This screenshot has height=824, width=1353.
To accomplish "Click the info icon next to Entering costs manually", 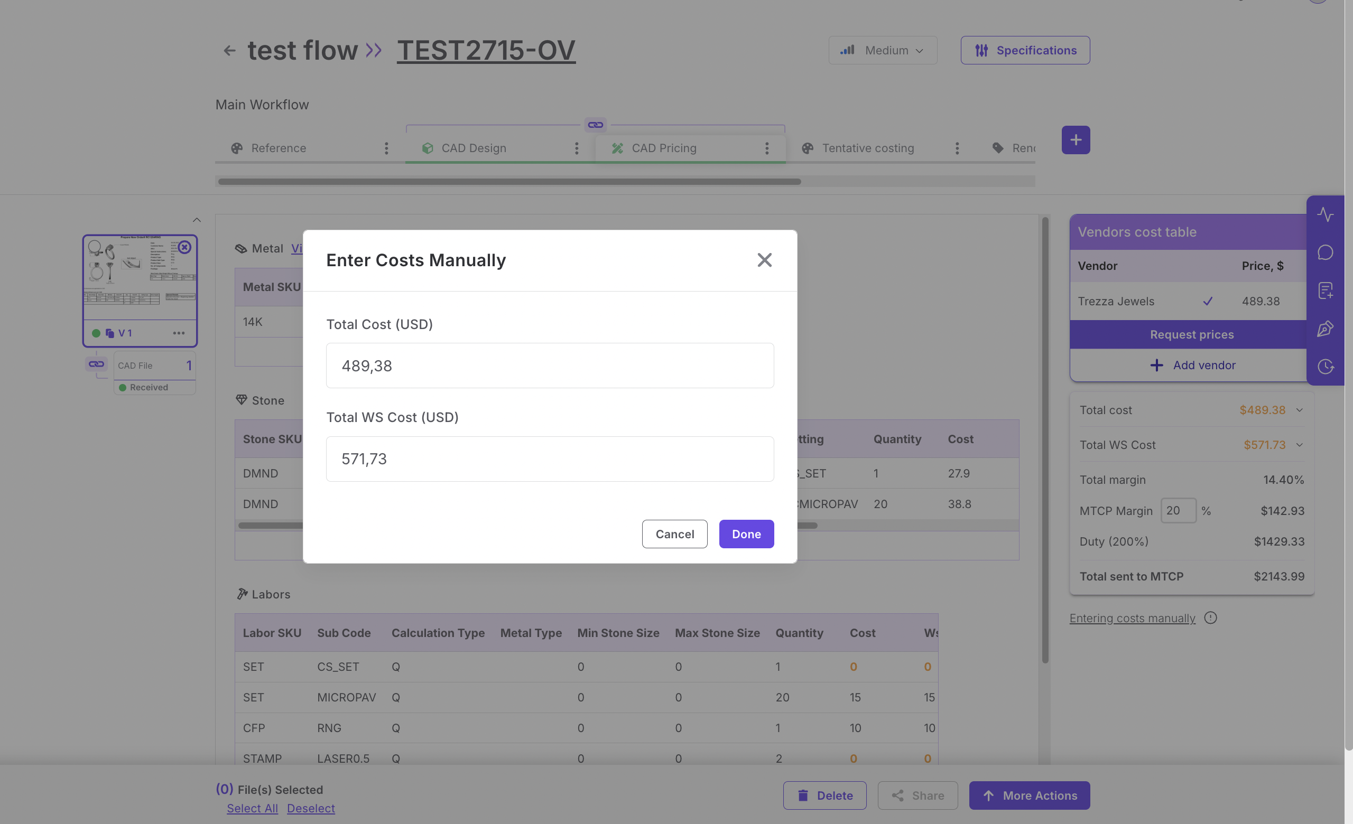I will (x=1210, y=617).
